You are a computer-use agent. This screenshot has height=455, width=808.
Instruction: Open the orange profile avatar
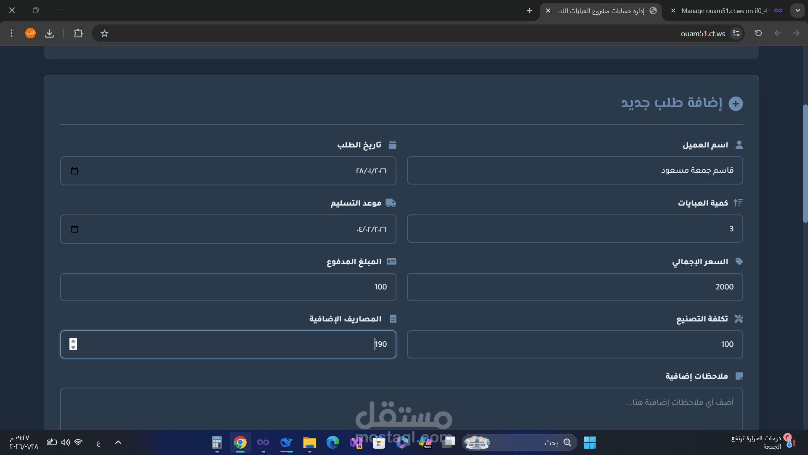pyautogui.click(x=30, y=33)
